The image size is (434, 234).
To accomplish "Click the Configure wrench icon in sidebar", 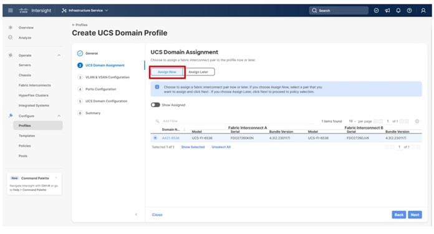I will tap(11, 115).
